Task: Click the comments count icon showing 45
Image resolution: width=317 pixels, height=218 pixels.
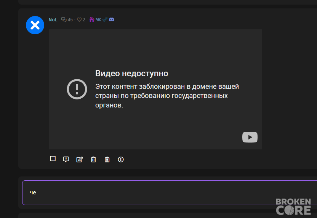Action: pos(64,19)
